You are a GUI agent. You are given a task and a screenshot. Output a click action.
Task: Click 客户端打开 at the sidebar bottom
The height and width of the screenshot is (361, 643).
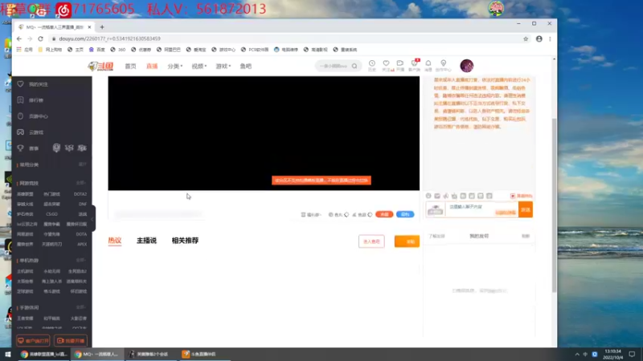point(33,340)
